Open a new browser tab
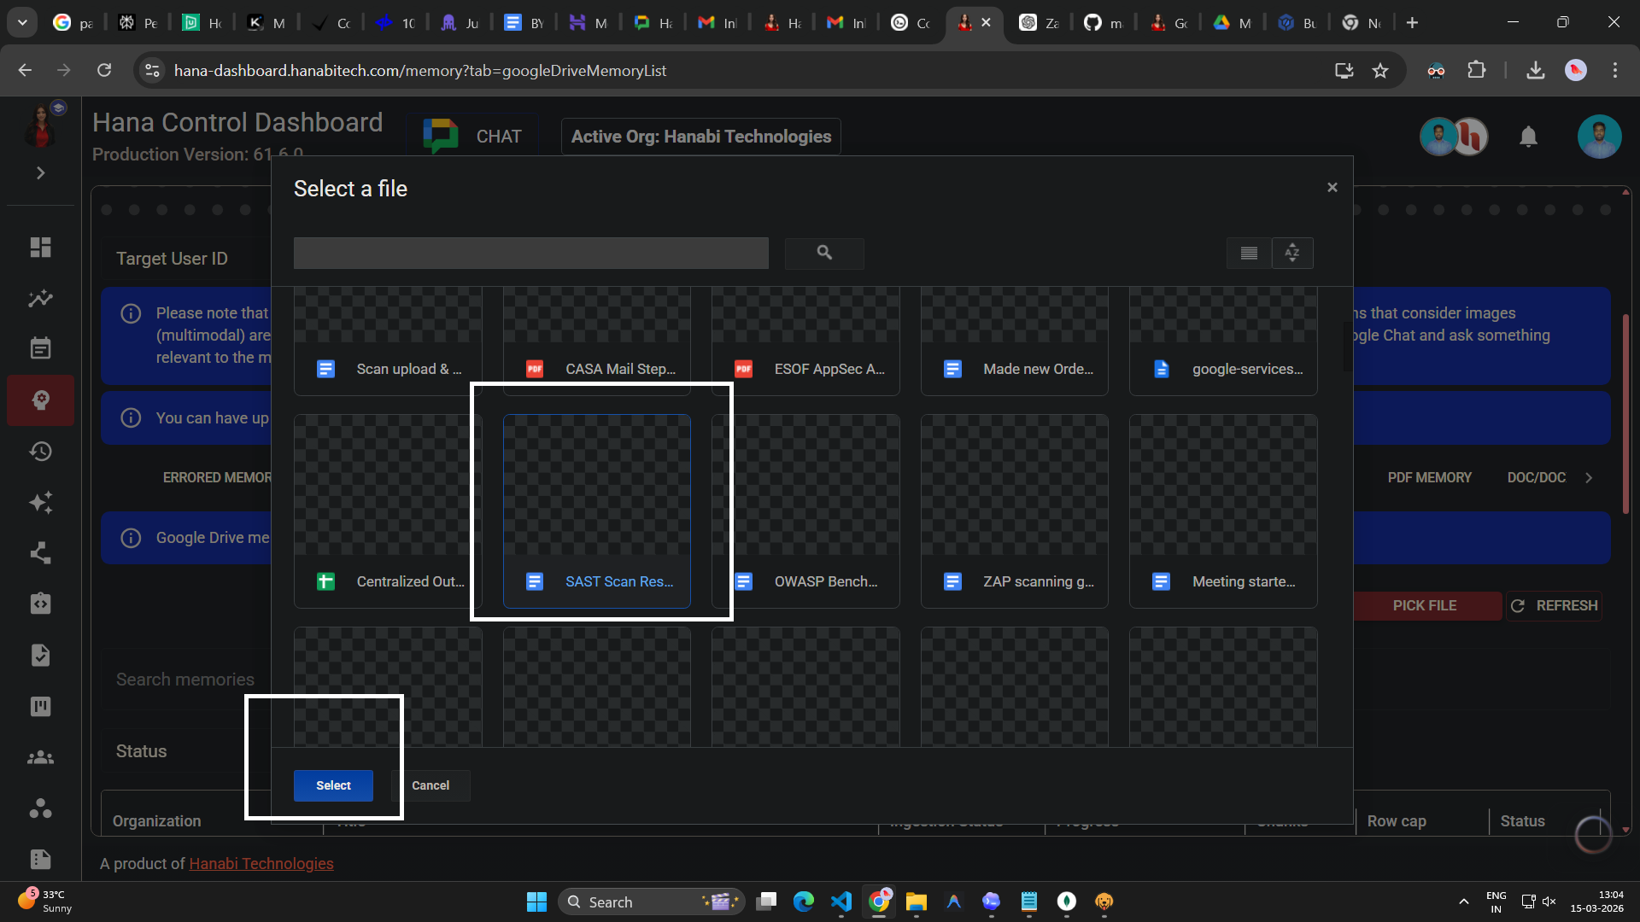This screenshot has height=922, width=1640. pyautogui.click(x=1412, y=21)
